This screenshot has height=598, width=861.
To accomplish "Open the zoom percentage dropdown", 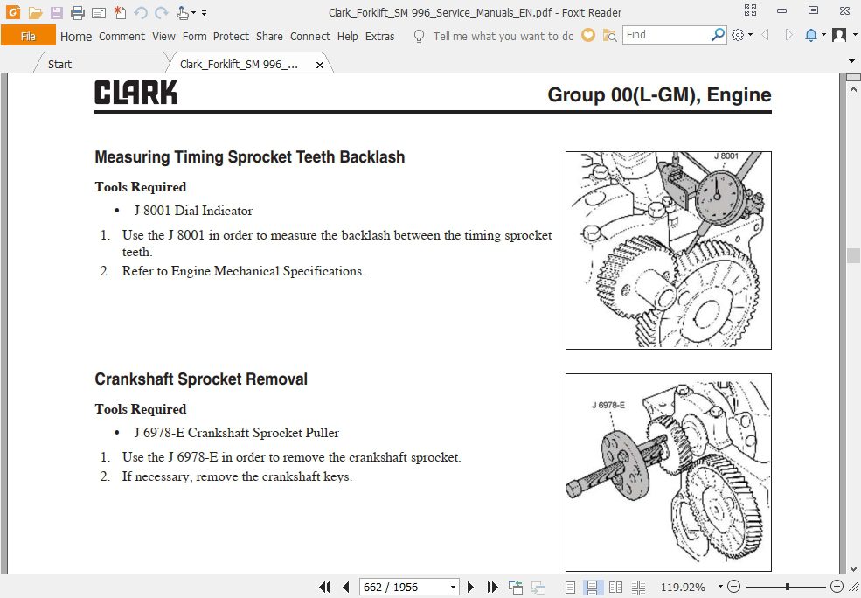I will 720,587.
